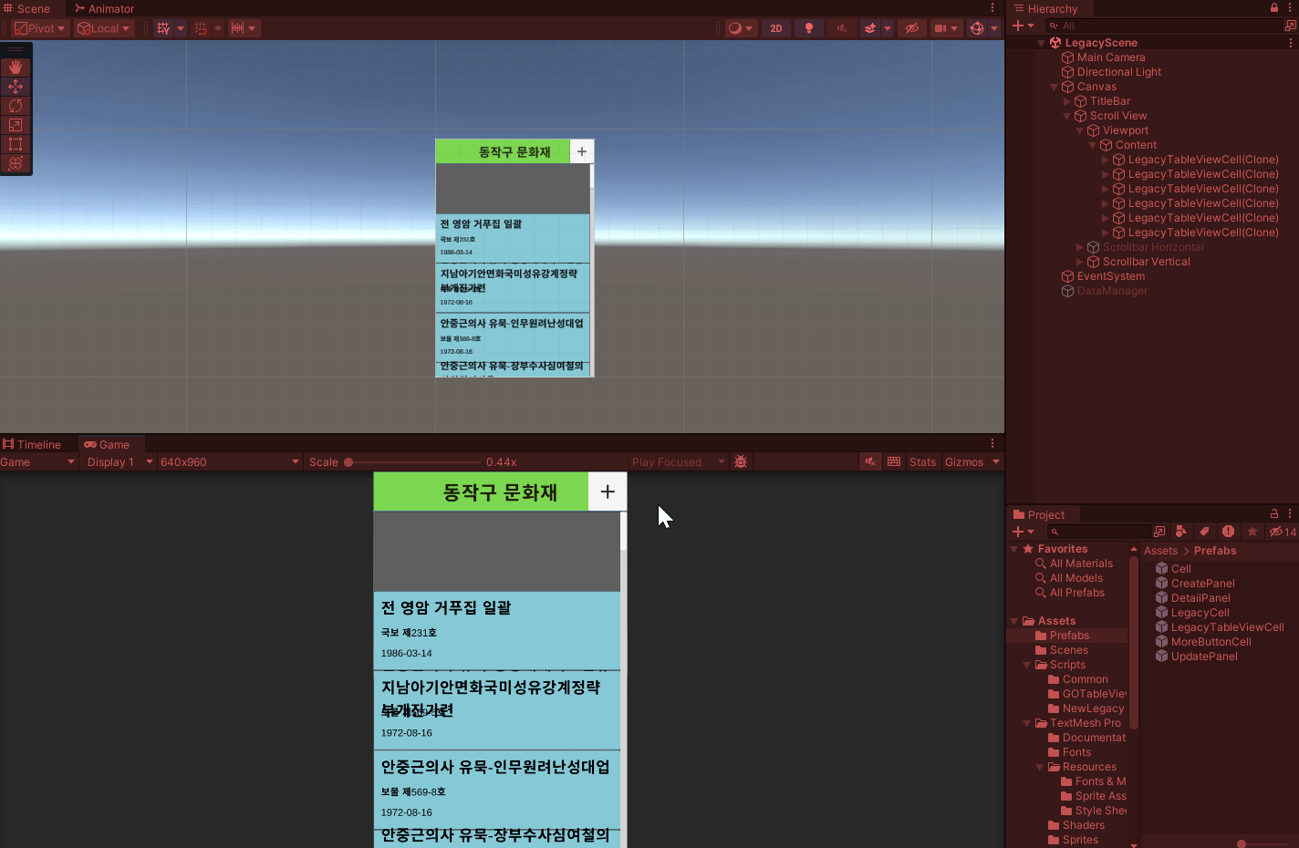1299x848 pixels.
Task: Collapse the Canvas object in Hierarchy
Action: click(x=1054, y=88)
